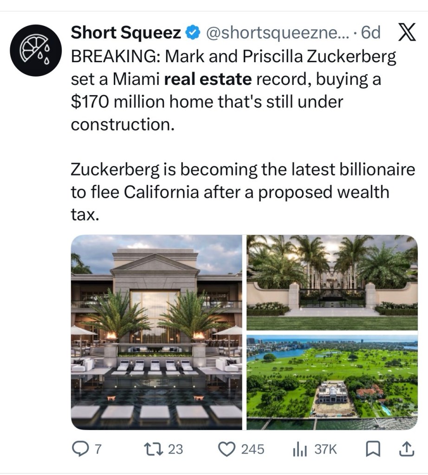This screenshot has width=428, height=475.
Task: Click the 37K views count
Action: point(325,449)
